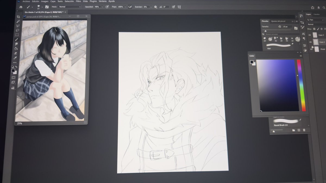Click the butterfly symmetry paint icon

tap(180, 7)
